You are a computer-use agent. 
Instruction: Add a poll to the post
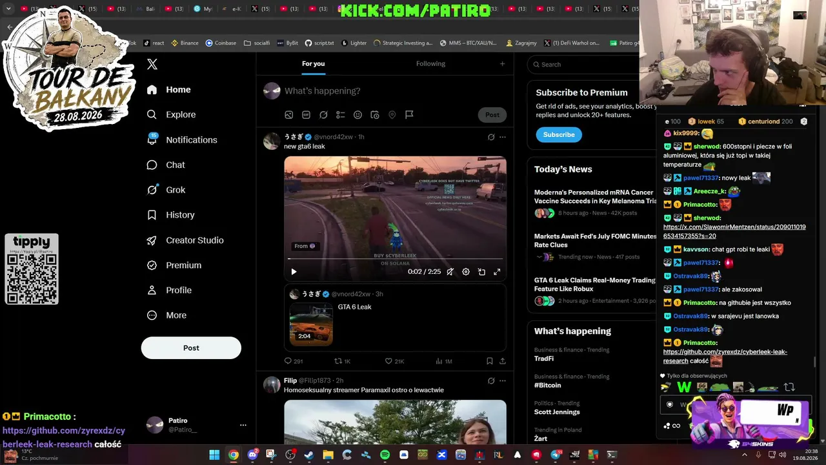click(x=340, y=115)
